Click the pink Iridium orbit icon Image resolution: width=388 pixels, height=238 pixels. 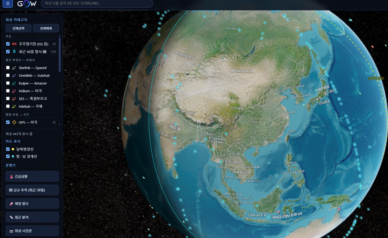[14, 91]
